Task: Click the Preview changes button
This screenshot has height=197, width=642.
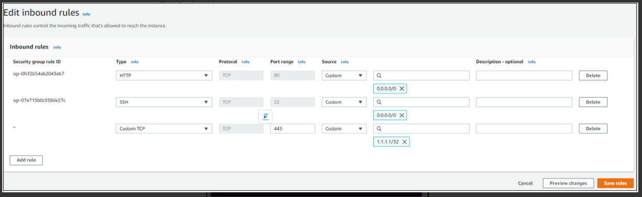Action: pyautogui.click(x=568, y=183)
